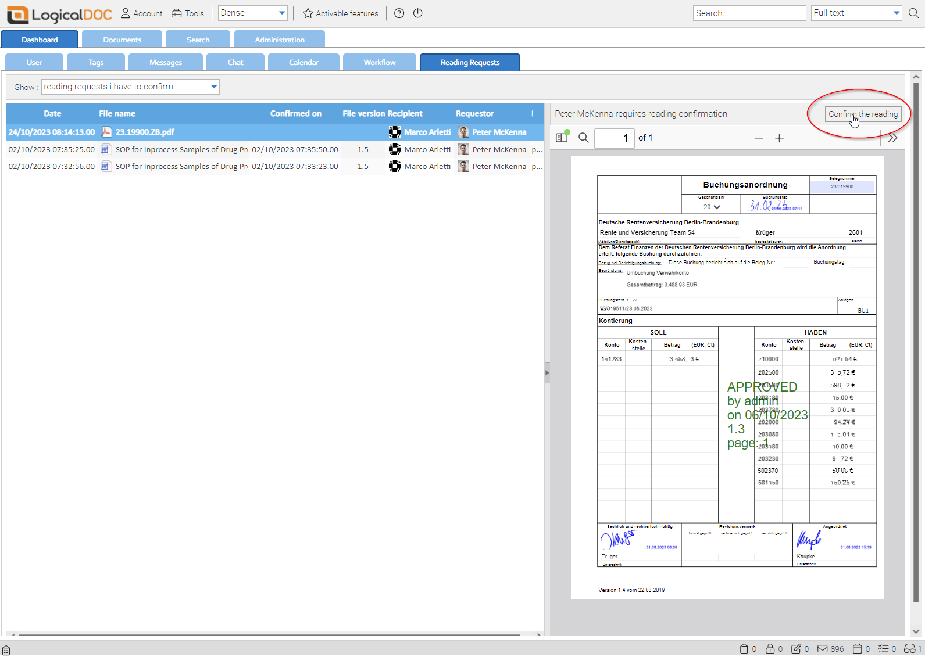
Task: Click the splitter collapse arrow between panels
Action: point(547,372)
